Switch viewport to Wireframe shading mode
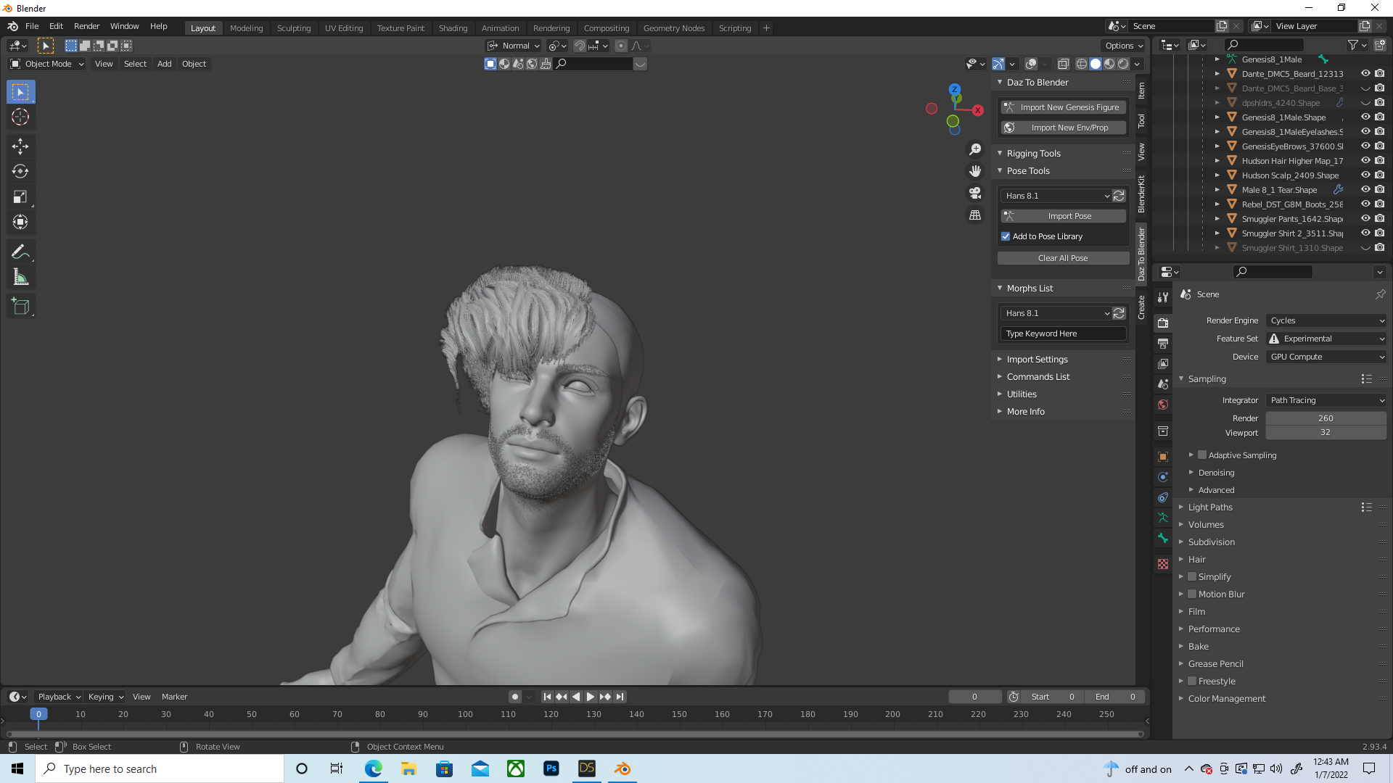1393x783 pixels. click(x=1081, y=64)
